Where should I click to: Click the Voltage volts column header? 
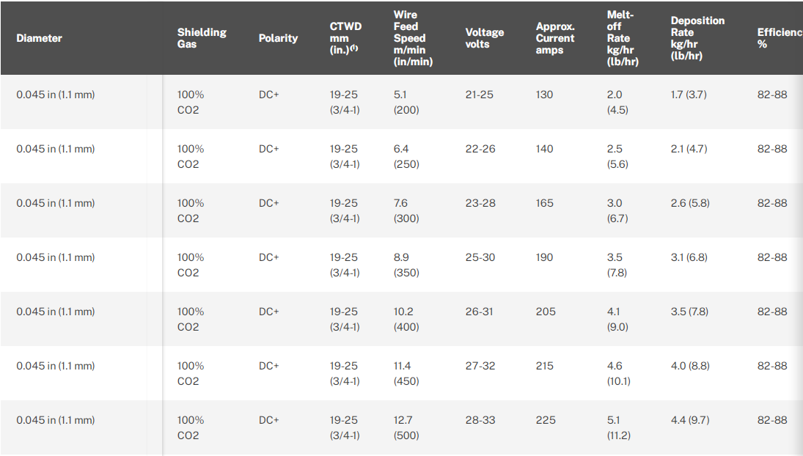pos(485,38)
